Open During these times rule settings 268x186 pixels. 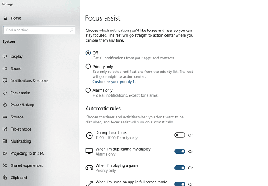click(111, 135)
